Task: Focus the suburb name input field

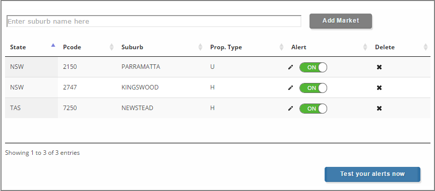Action: [154, 21]
